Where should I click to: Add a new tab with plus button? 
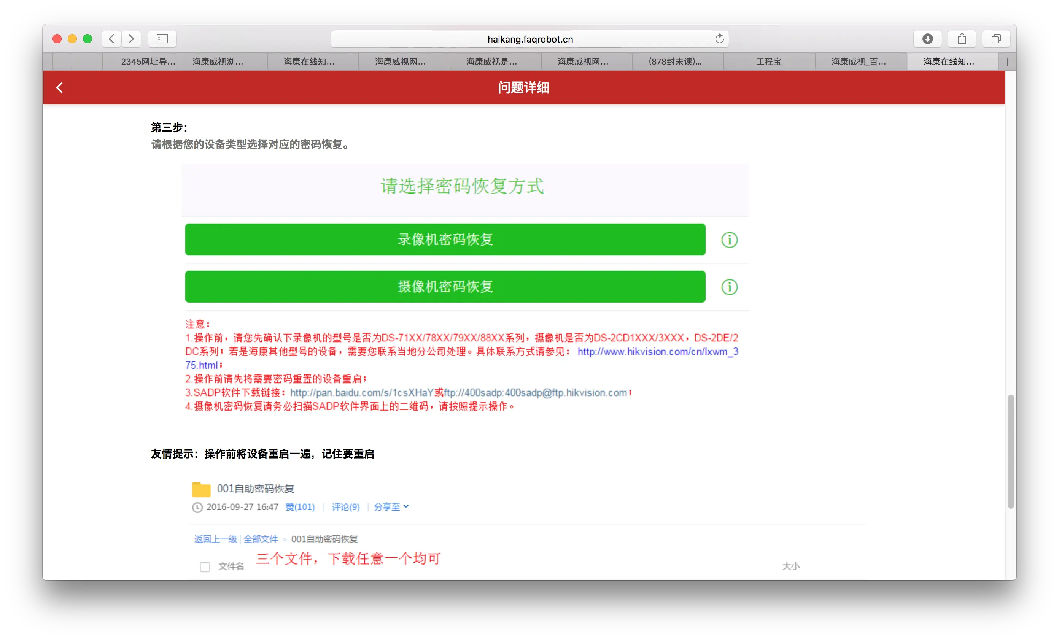[x=1007, y=62]
